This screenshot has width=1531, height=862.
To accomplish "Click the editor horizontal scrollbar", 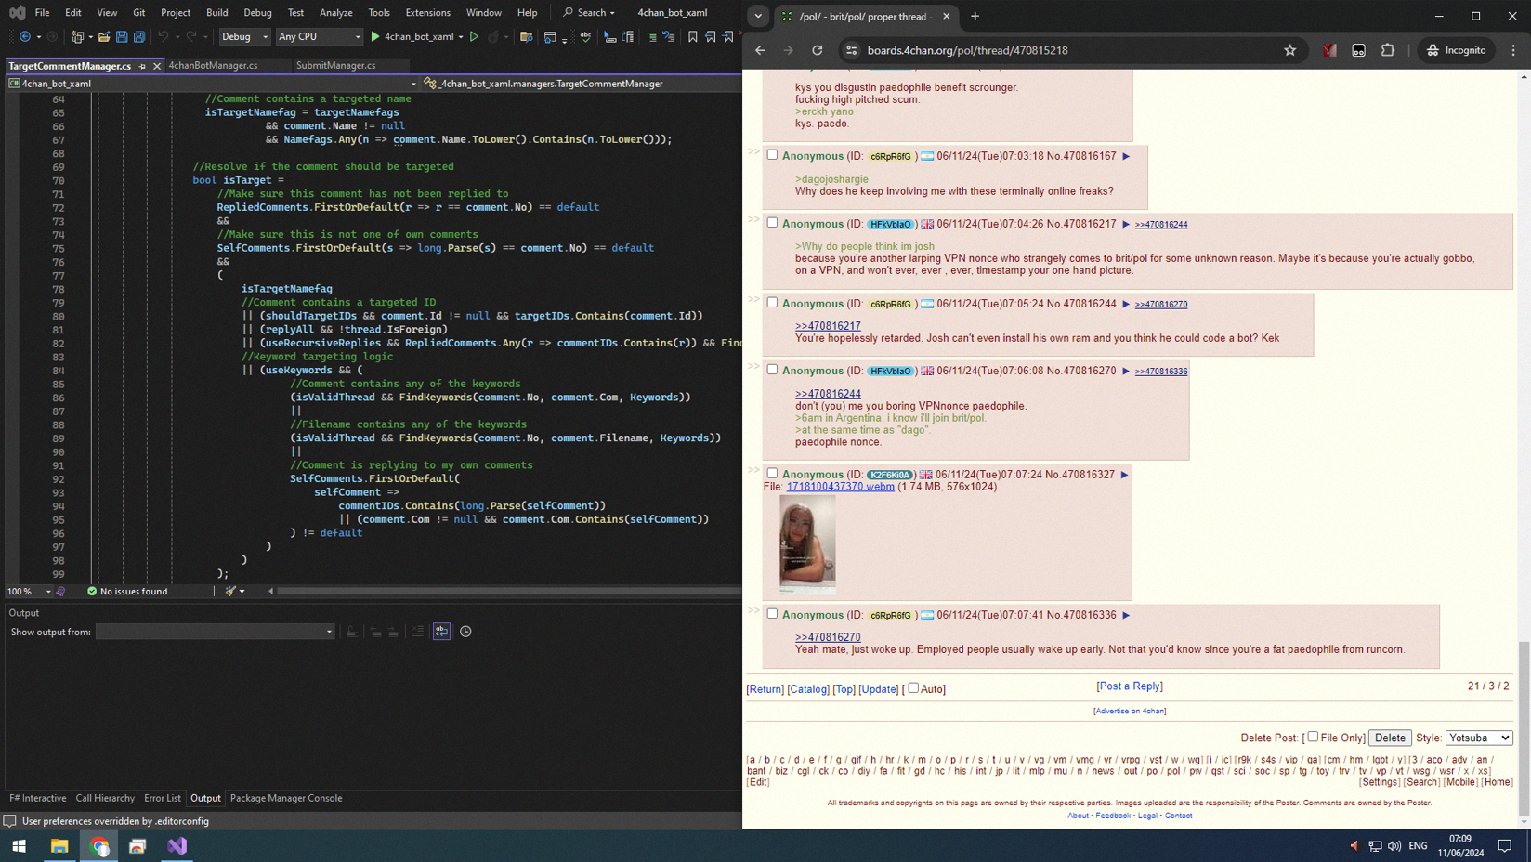I will click(x=507, y=591).
